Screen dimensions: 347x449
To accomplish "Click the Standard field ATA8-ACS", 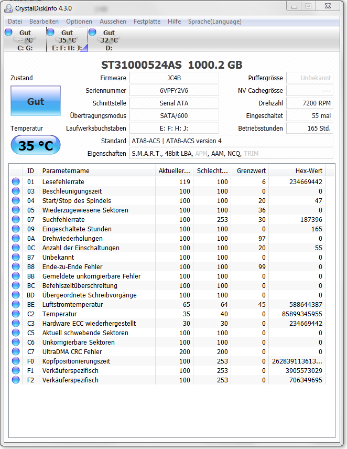I will (231, 141).
